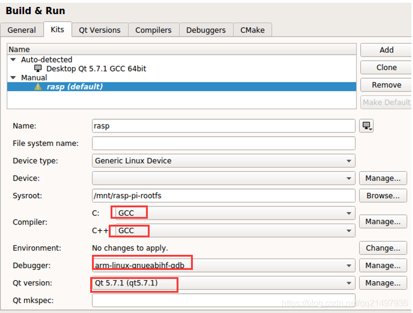Viewport: 413px width, 313px height.
Task: Click the monitor icon of Desktop Qt kit
Action: pos(38,69)
